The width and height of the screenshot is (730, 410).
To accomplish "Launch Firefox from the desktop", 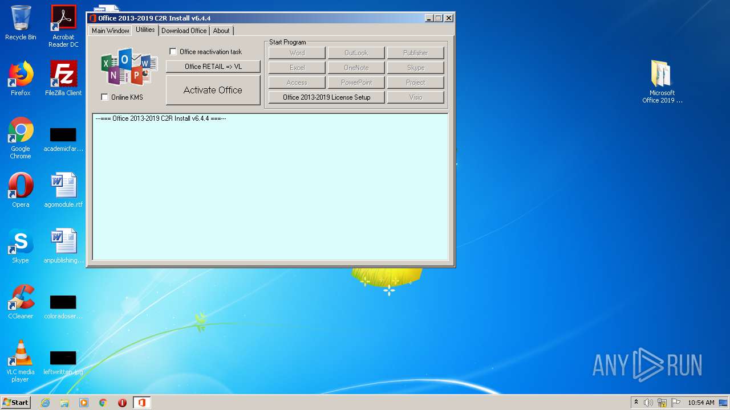I will coord(21,79).
